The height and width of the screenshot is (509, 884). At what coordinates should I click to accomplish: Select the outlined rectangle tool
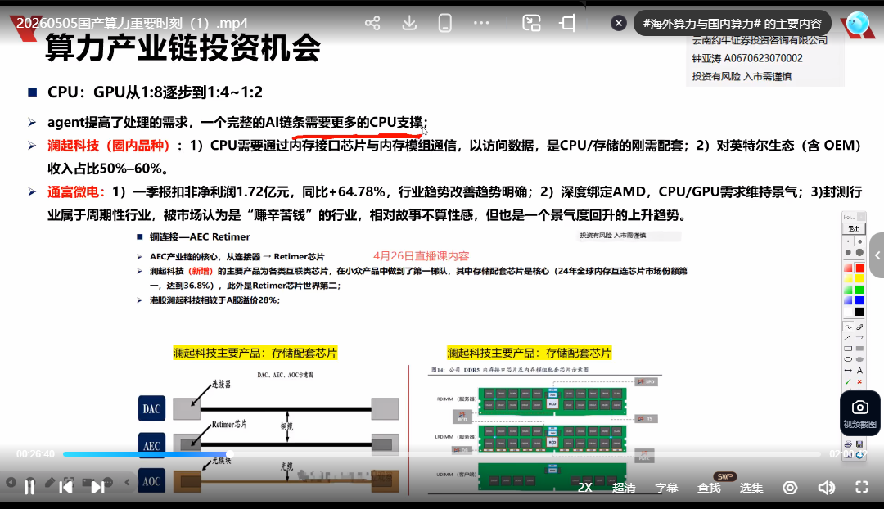(x=848, y=349)
